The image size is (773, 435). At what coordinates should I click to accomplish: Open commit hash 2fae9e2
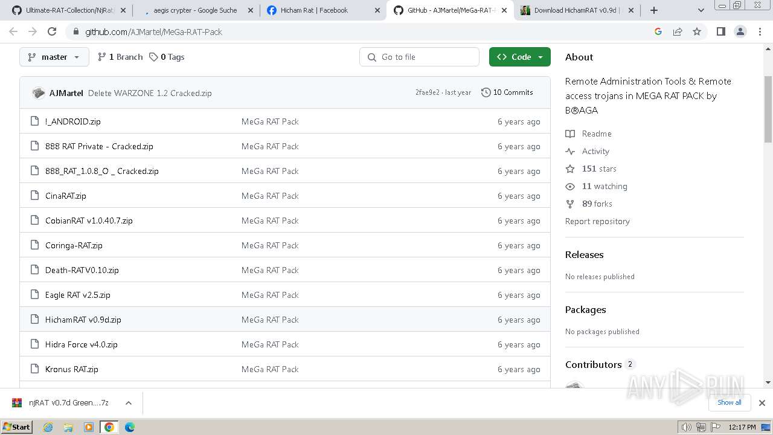tap(428, 92)
